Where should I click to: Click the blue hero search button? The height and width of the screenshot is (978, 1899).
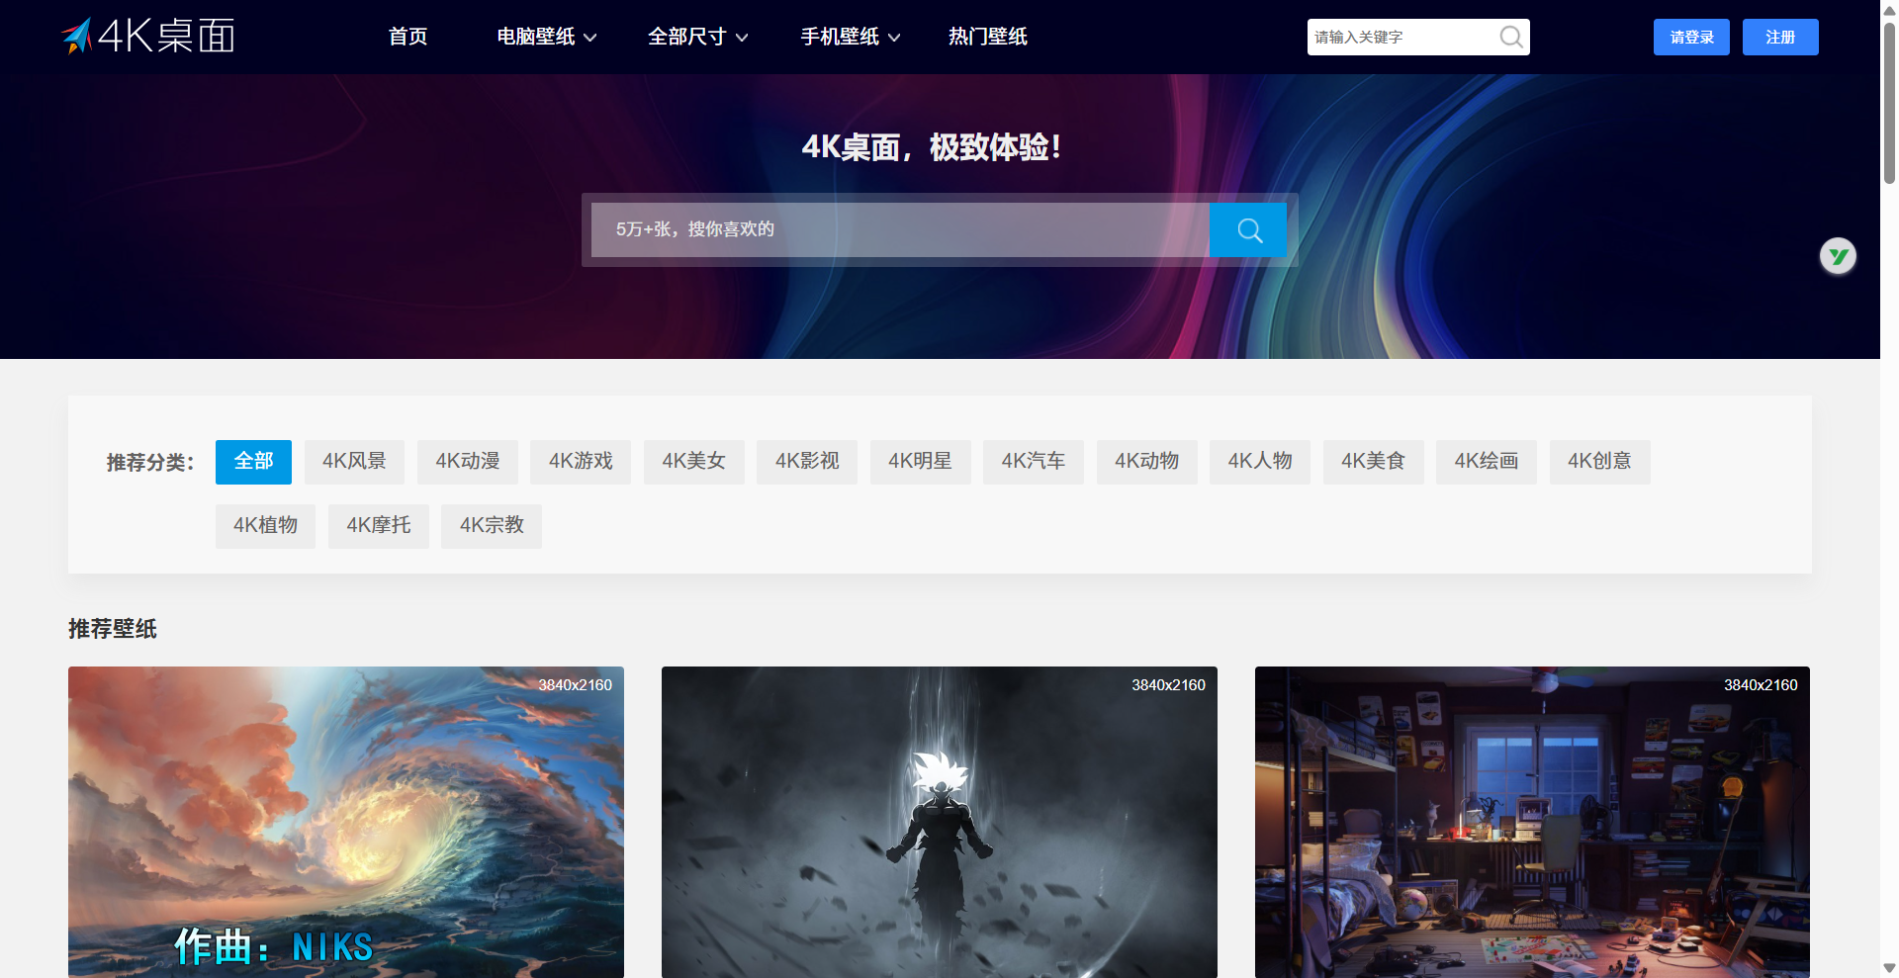(x=1248, y=230)
